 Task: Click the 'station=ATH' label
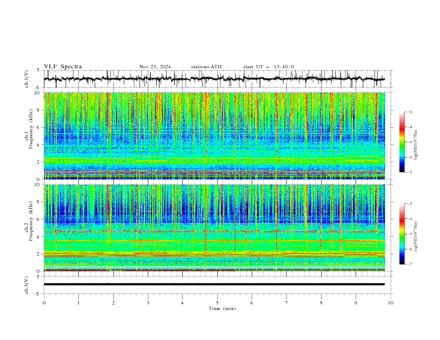pos(206,67)
